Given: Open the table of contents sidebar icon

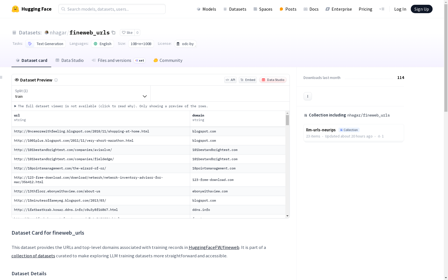Looking at the screenshot, I should (x=1, y=77).
